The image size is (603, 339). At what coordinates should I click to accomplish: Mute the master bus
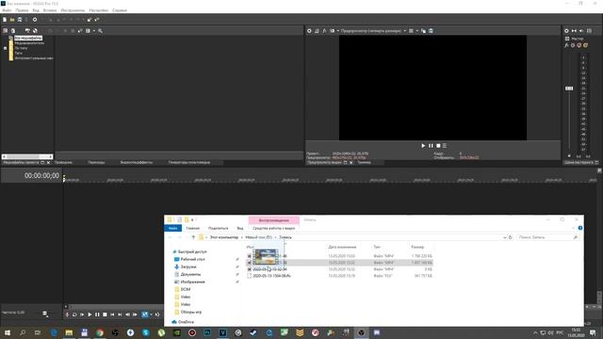pyautogui.click(x=579, y=45)
